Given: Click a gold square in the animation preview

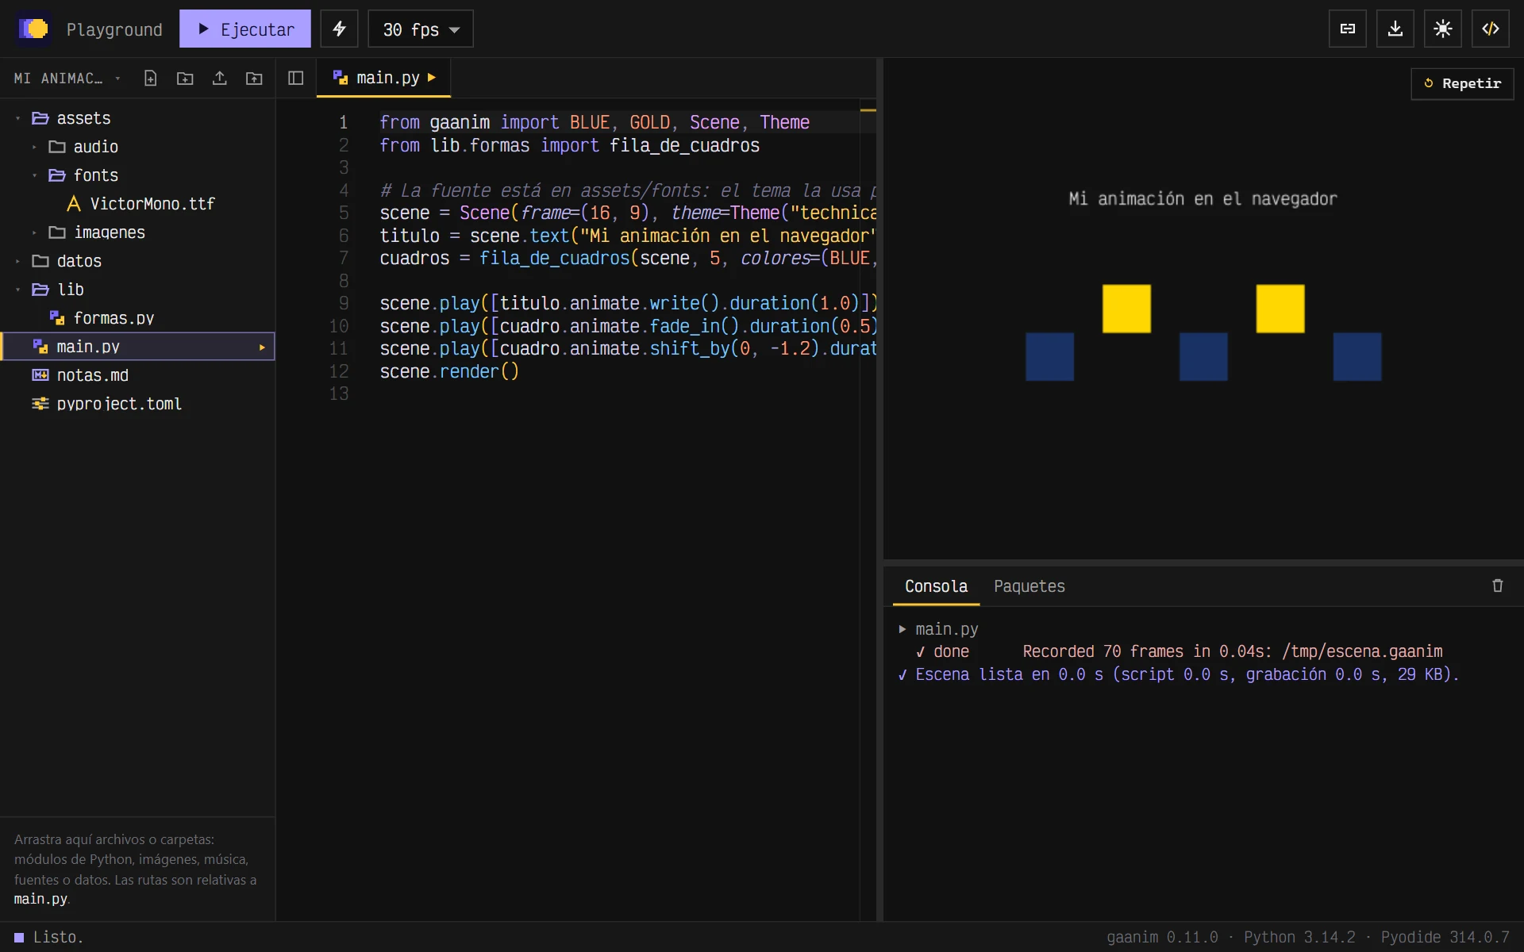Looking at the screenshot, I should pos(1126,309).
